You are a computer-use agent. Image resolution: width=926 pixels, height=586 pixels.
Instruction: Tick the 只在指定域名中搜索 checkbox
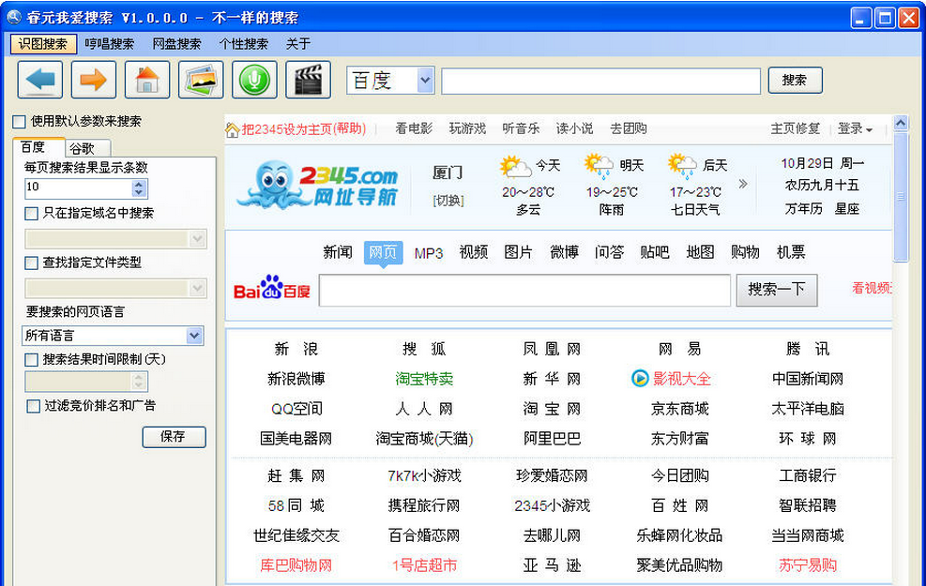click(x=32, y=214)
